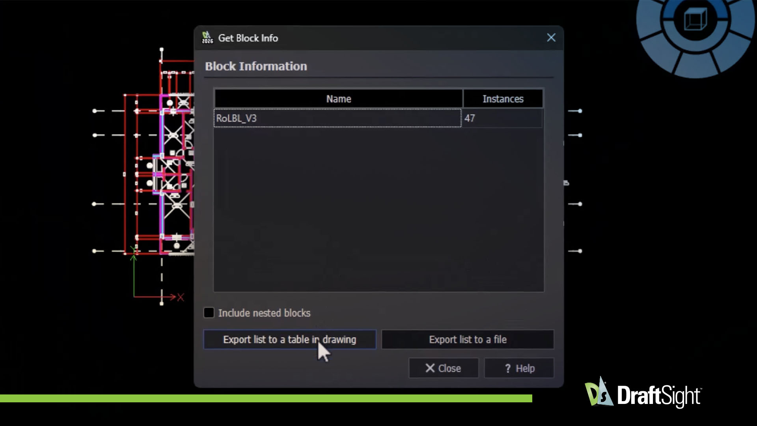The width and height of the screenshot is (757, 426).
Task: Click the DraftSight 2026 icon in title bar
Action: pos(207,37)
